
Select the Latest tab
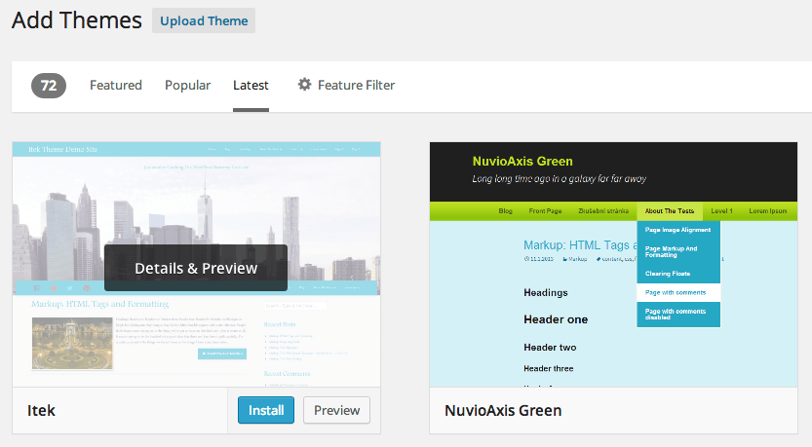[x=251, y=86]
